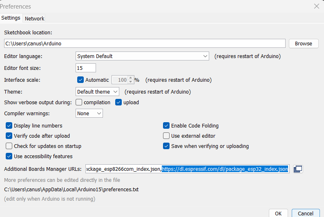Open the Additional Boards Manager URLs editor window
The width and height of the screenshot is (324, 217).
[298, 169]
